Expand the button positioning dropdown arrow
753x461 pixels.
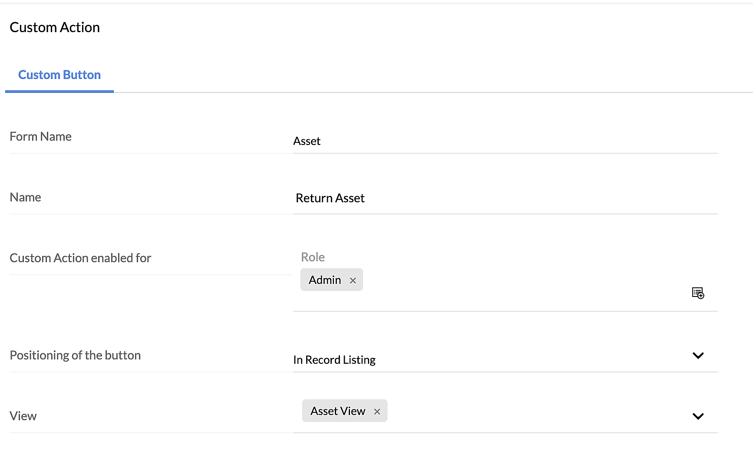pos(698,356)
